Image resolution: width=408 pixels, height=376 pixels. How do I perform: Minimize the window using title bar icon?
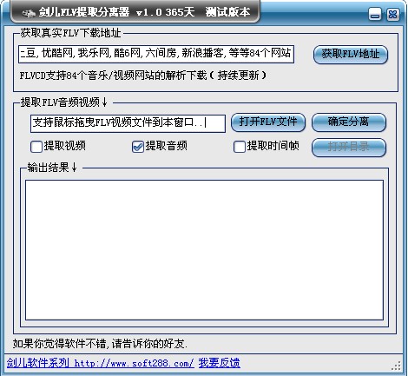click(x=375, y=14)
